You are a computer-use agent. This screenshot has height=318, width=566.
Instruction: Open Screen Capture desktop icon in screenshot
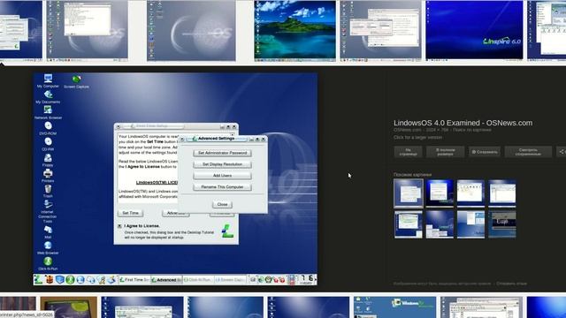point(76,82)
